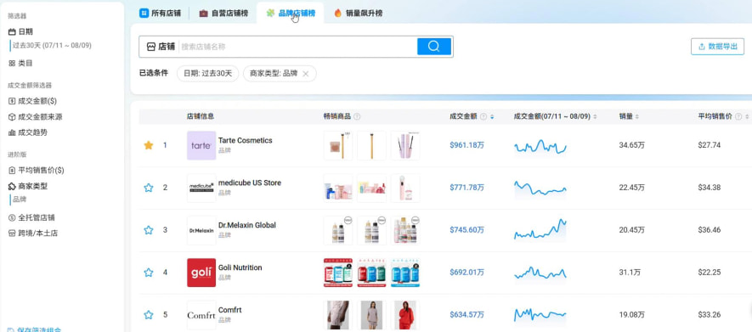The width and height of the screenshot is (752, 332).
Task: Open the Tarte Cosmetics store name link
Action: pos(245,140)
